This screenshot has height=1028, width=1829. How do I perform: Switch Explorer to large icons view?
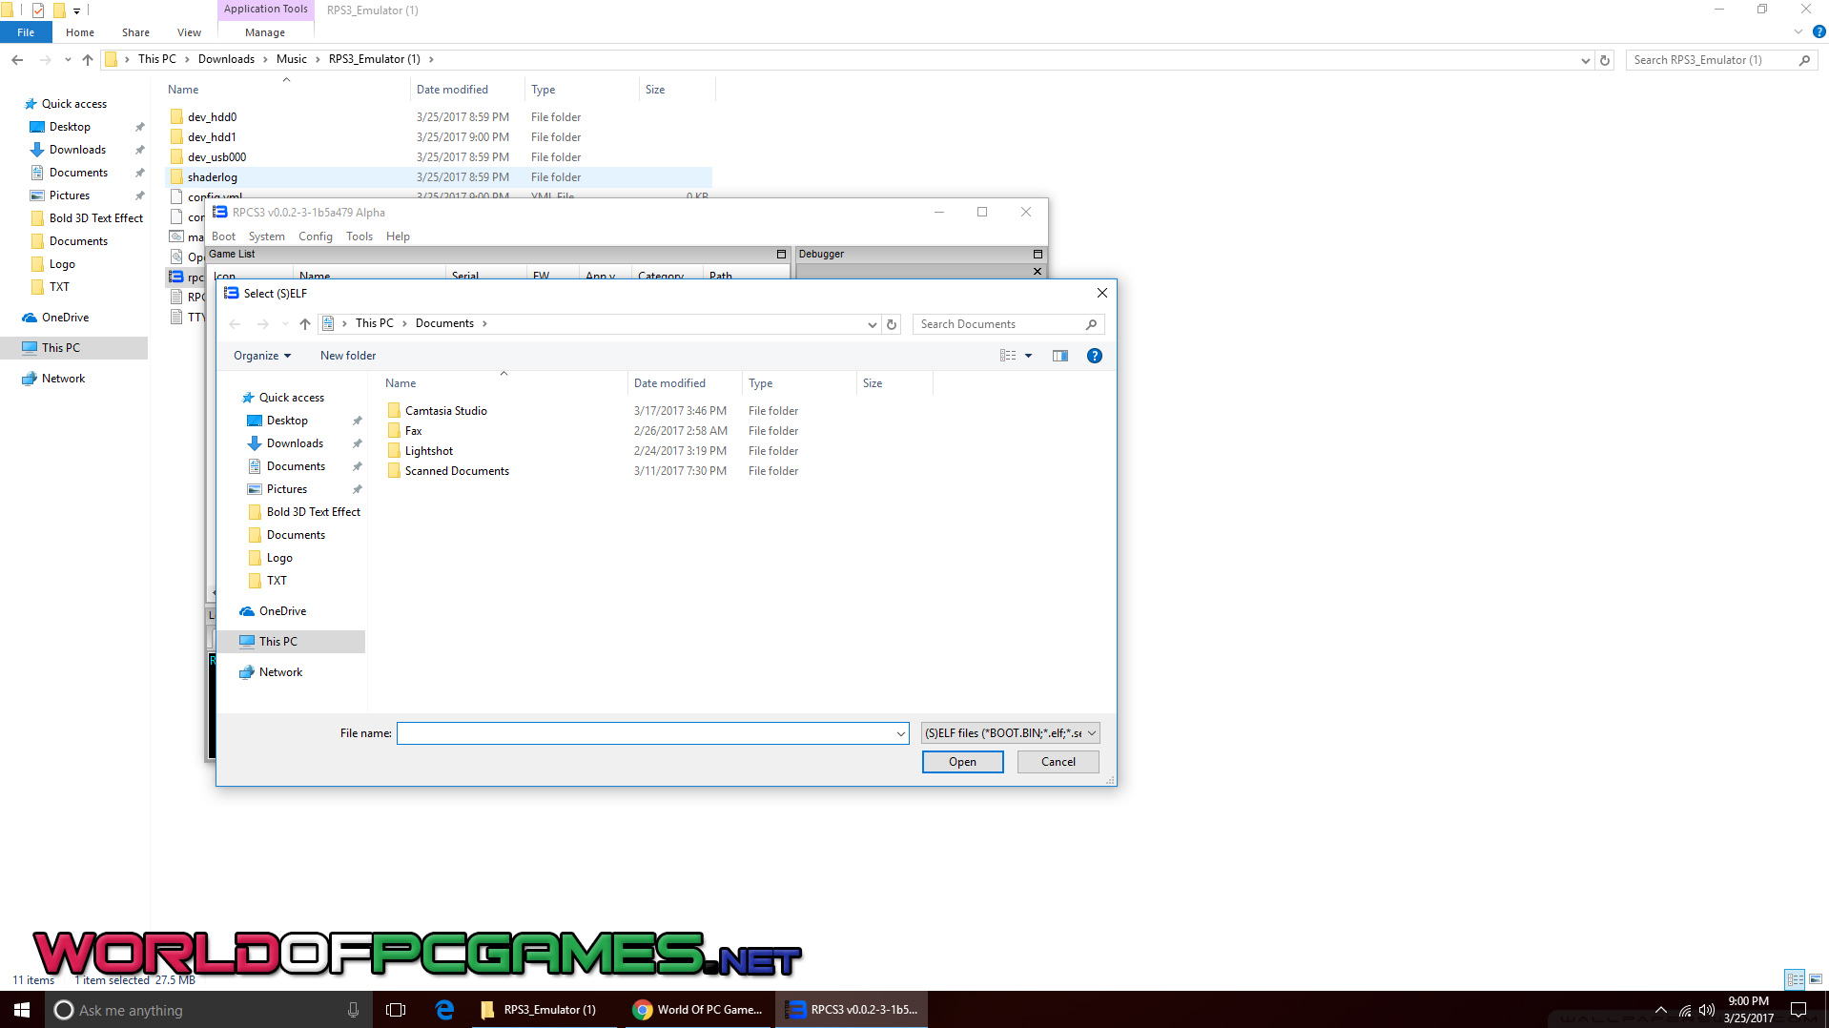click(1816, 979)
